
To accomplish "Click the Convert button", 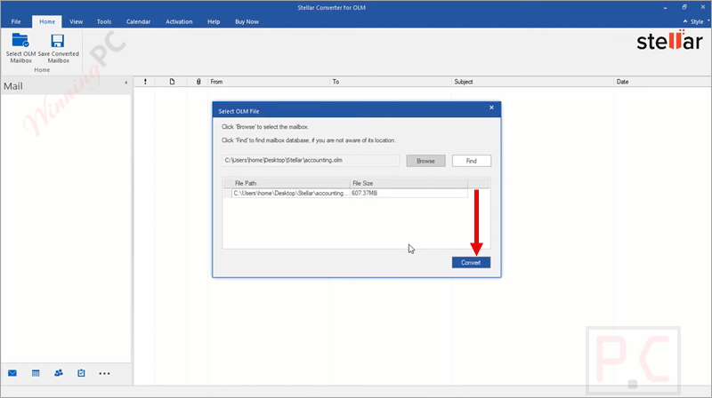I will (471, 262).
